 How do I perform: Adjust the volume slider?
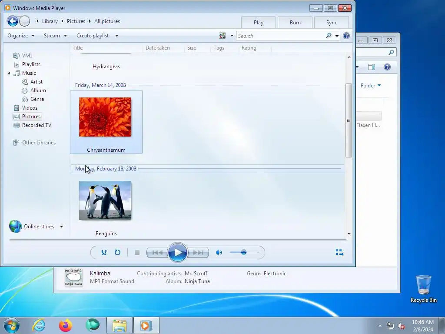[x=244, y=252]
